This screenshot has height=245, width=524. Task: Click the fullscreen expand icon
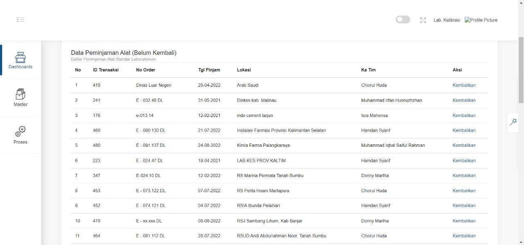click(423, 20)
